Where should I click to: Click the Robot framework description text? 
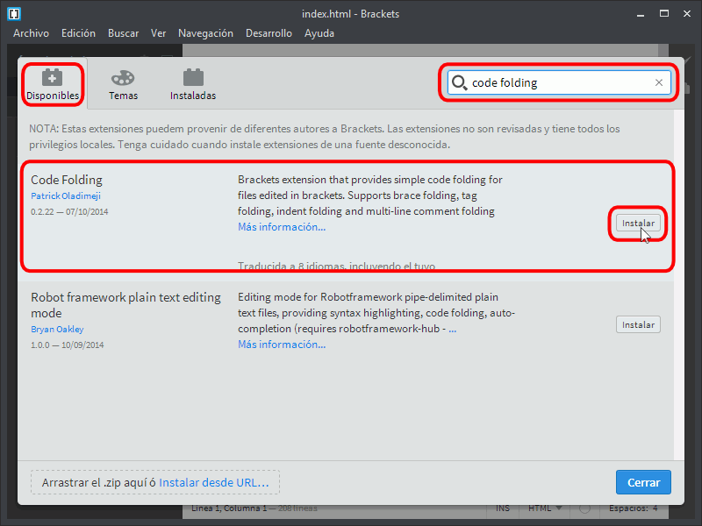376,313
